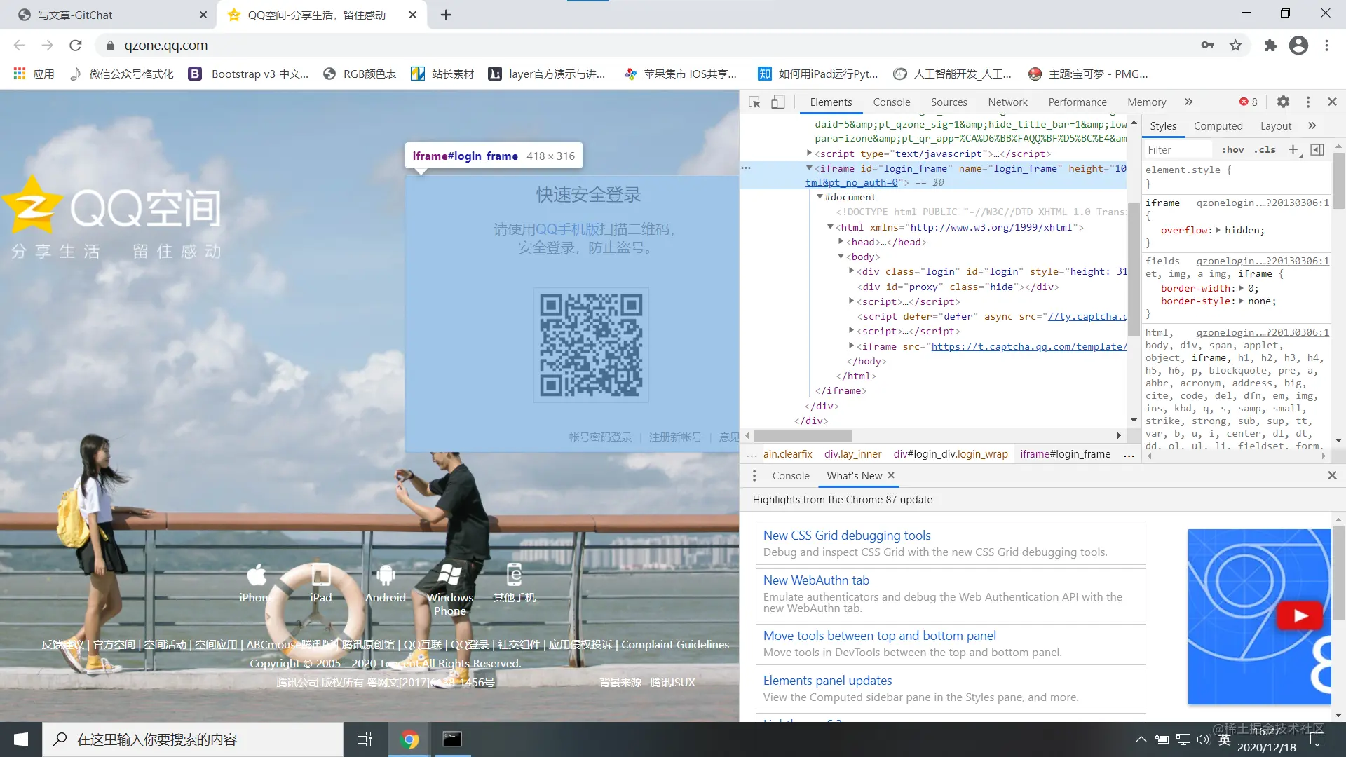
Task: Open New WebAuthn tab link
Action: (x=816, y=580)
